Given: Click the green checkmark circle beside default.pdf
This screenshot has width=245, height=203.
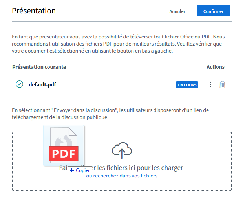Looking at the screenshot, I should tap(19, 84).
